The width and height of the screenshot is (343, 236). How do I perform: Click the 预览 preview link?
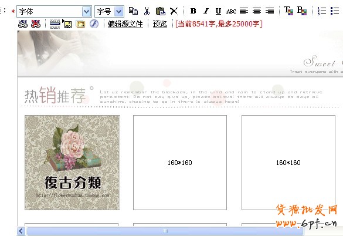(x=159, y=23)
